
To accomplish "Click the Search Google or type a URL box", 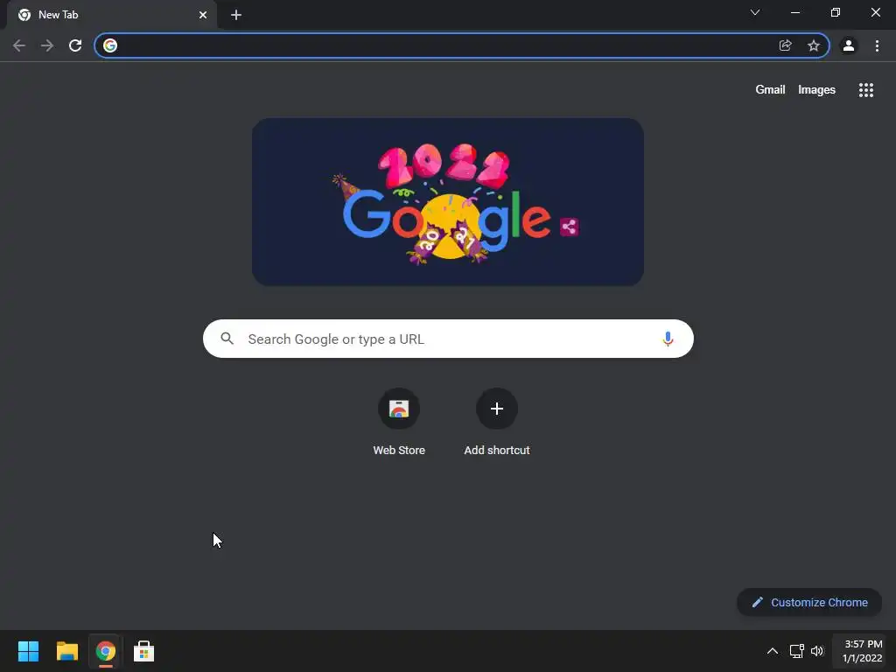I will click(x=448, y=339).
